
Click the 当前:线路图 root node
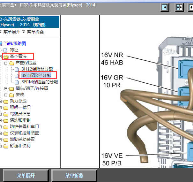15,43
